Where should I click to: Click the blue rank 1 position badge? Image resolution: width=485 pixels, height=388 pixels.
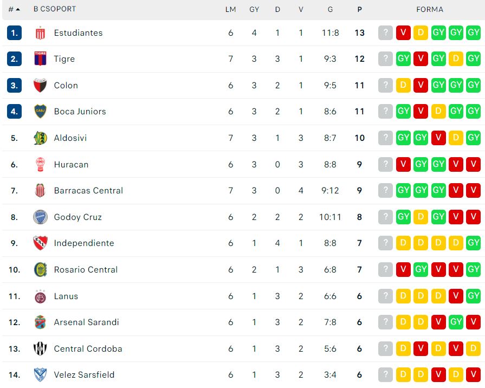click(x=14, y=33)
